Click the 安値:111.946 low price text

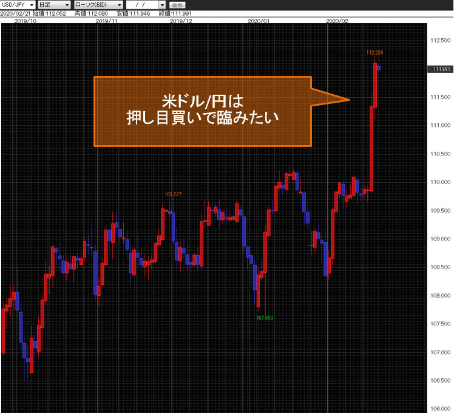(x=134, y=13)
